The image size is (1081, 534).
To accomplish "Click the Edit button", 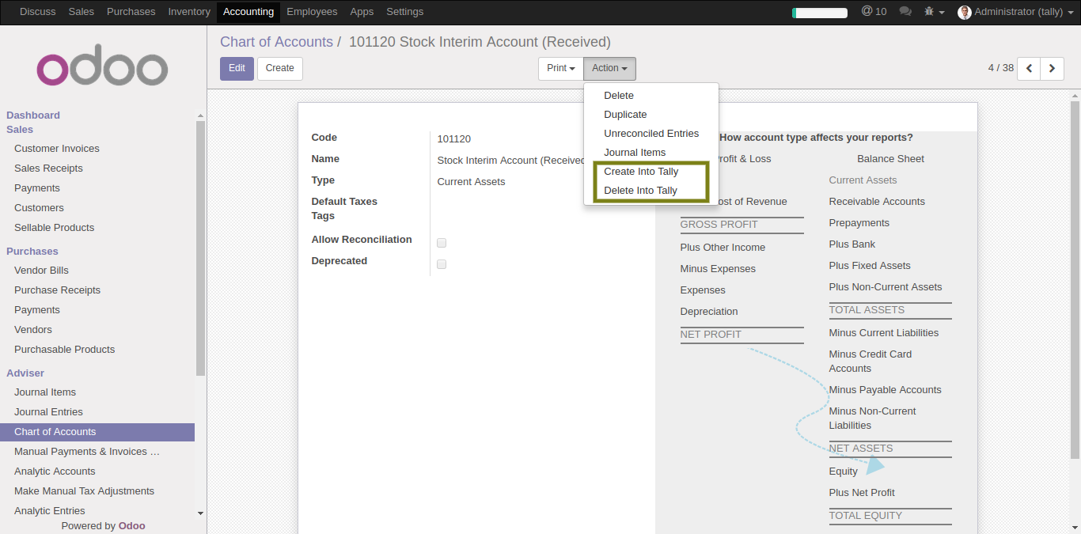I will tap(237, 68).
